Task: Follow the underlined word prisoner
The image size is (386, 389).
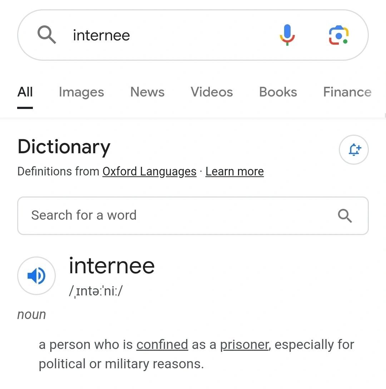Action: click(244, 345)
